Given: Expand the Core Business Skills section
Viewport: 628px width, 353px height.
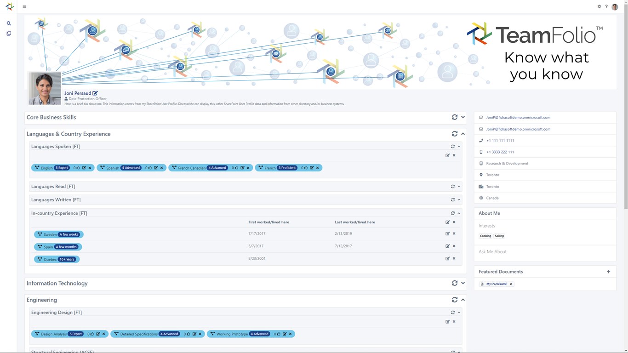Looking at the screenshot, I should coord(463,117).
